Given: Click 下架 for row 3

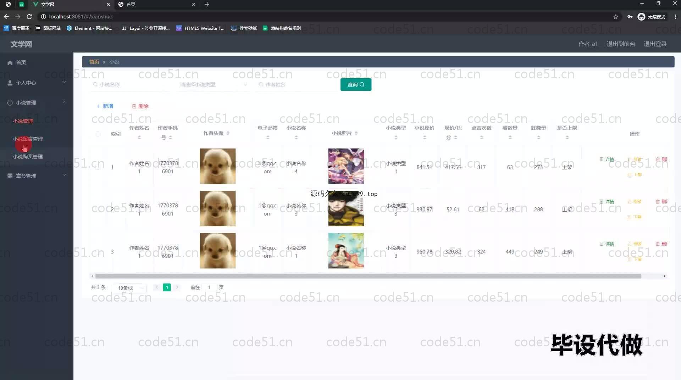Looking at the screenshot, I should click(x=635, y=259).
